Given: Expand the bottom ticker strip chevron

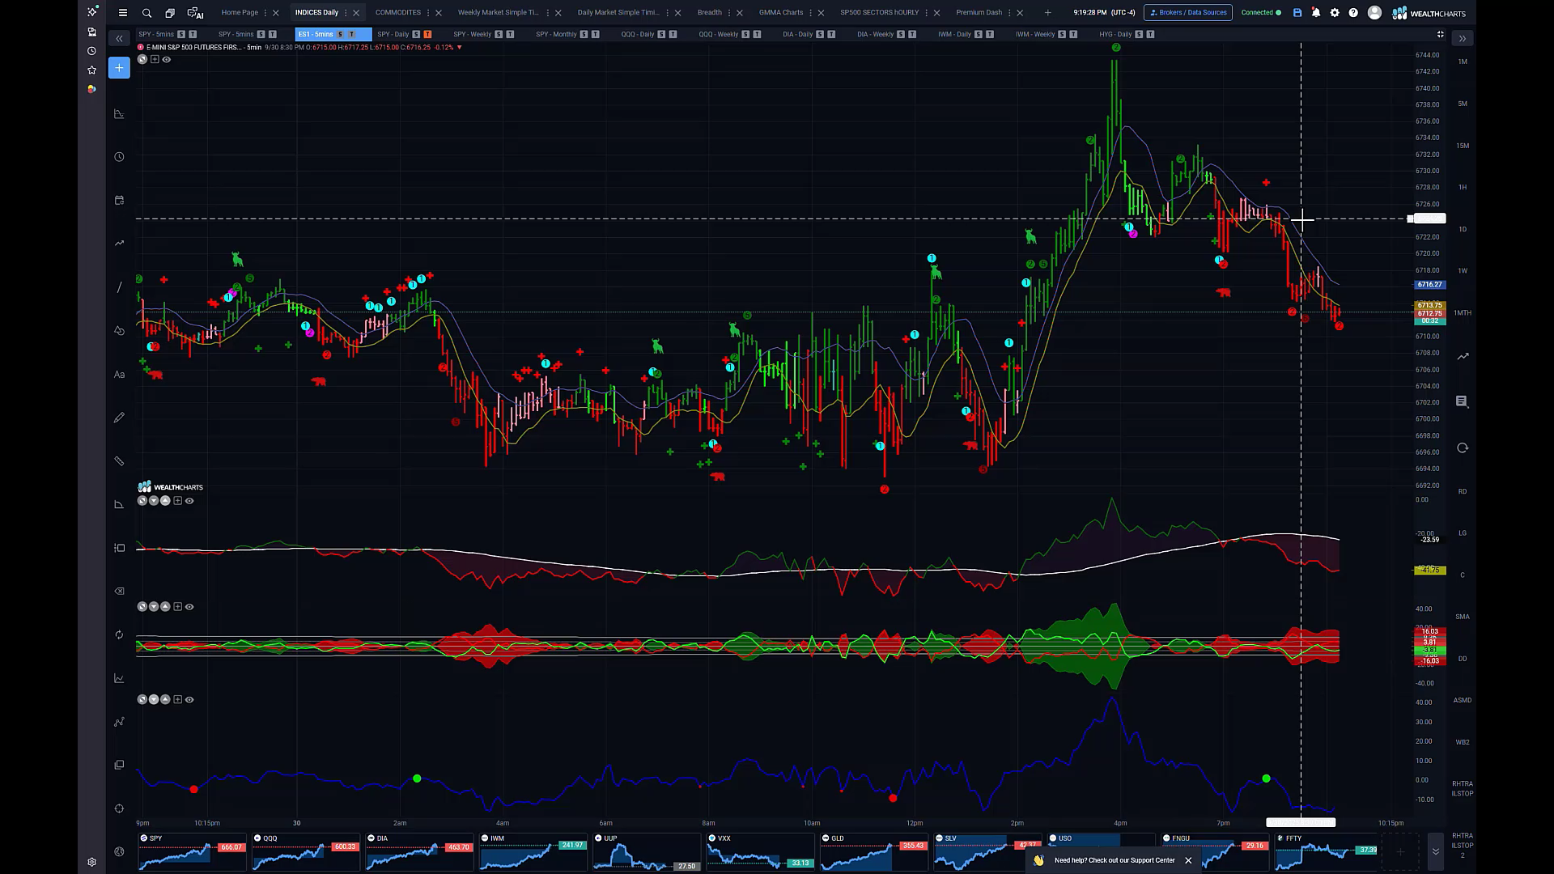Looking at the screenshot, I should click(1435, 851).
